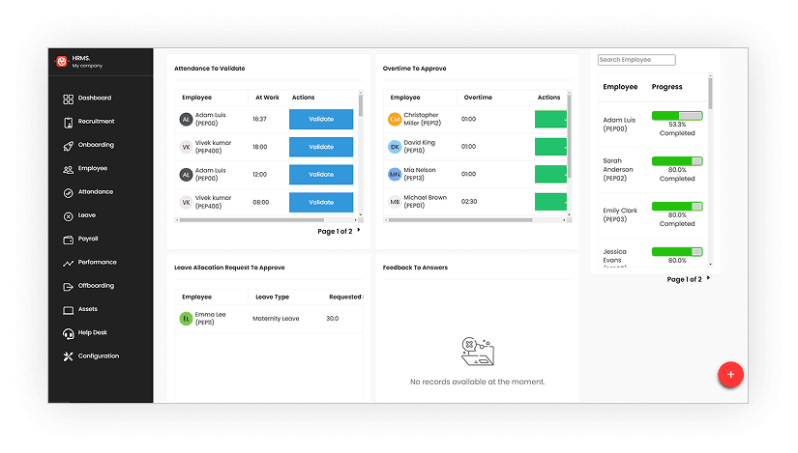798x453 pixels.
Task: Go to next page in Attendance To Validate
Action: (x=359, y=231)
